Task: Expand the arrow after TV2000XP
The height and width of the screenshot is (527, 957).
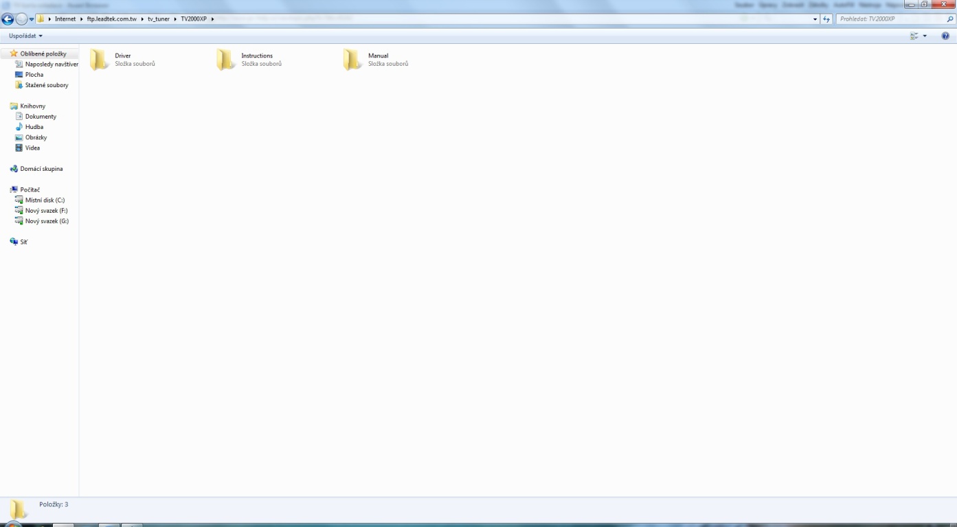Action: pyautogui.click(x=212, y=19)
